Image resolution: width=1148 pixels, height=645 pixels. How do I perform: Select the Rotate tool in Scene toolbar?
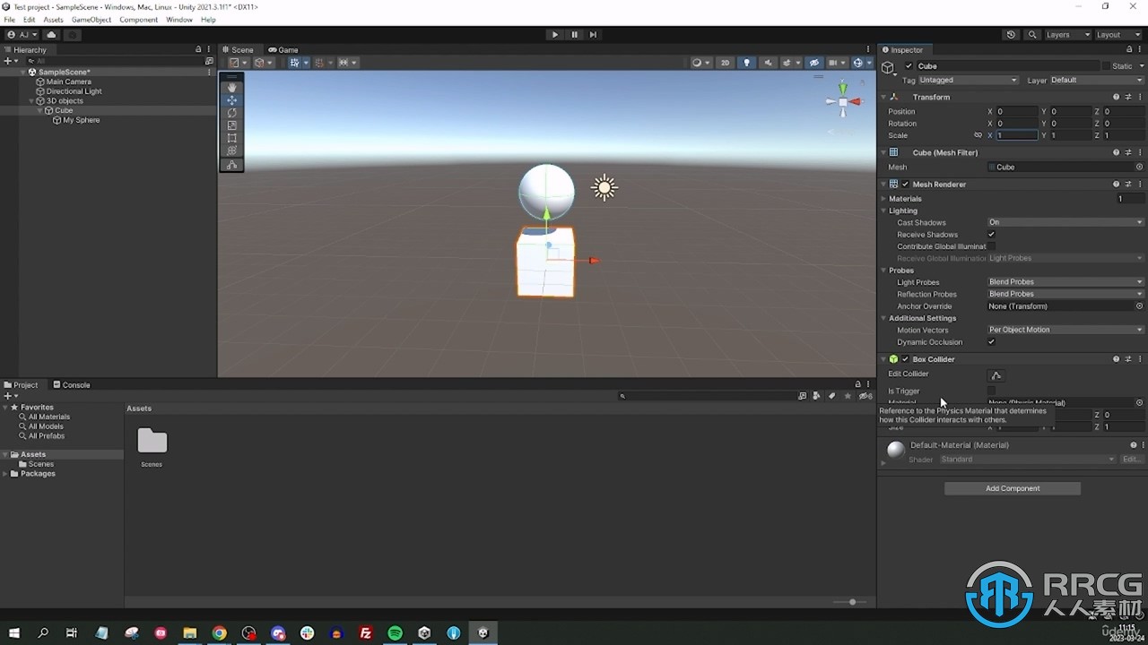[x=232, y=113]
